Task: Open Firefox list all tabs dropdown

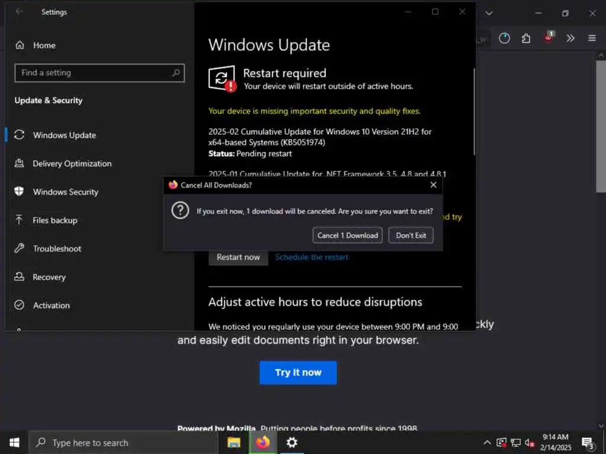Action: 489,13
